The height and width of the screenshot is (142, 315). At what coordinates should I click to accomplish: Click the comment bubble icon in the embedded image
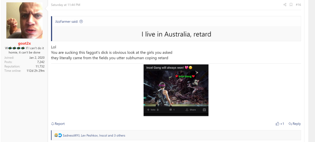click(170, 110)
